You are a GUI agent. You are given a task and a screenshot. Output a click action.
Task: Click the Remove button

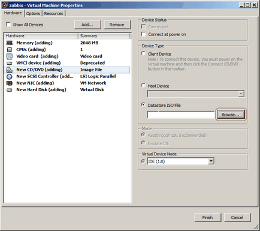(117, 25)
